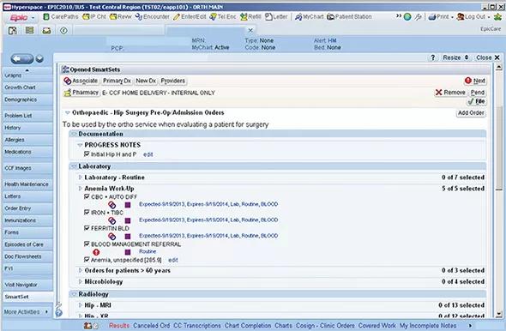The height and width of the screenshot is (331, 506).
Task: Open Routine details link for Blood Management Referral
Action: (x=148, y=251)
